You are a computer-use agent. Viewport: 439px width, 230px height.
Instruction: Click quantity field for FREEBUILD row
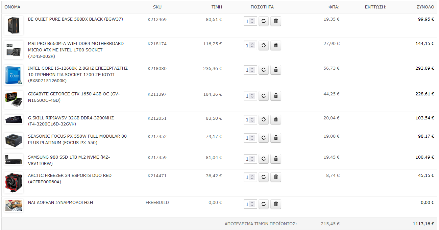pos(250,204)
